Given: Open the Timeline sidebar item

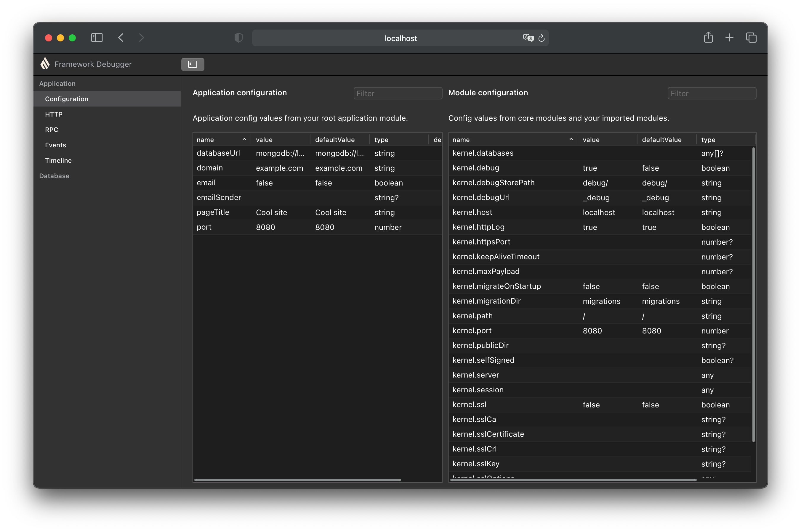Looking at the screenshot, I should pyautogui.click(x=58, y=160).
